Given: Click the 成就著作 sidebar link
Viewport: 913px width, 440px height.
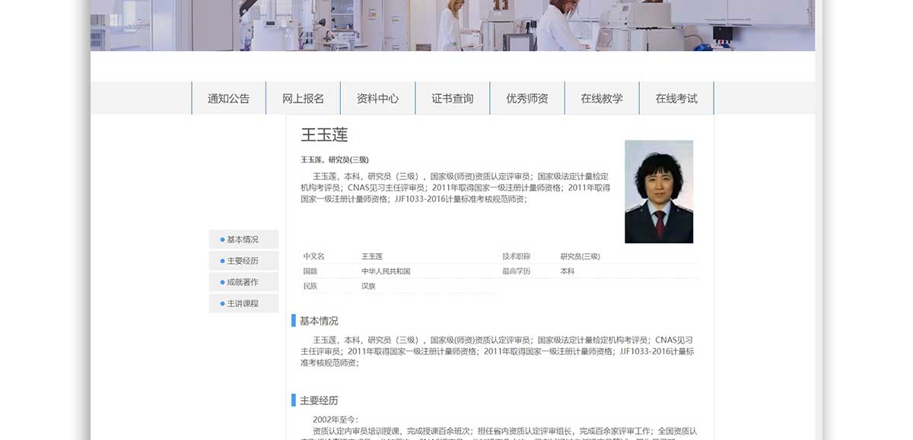Looking at the screenshot, I should coord(243,282).
